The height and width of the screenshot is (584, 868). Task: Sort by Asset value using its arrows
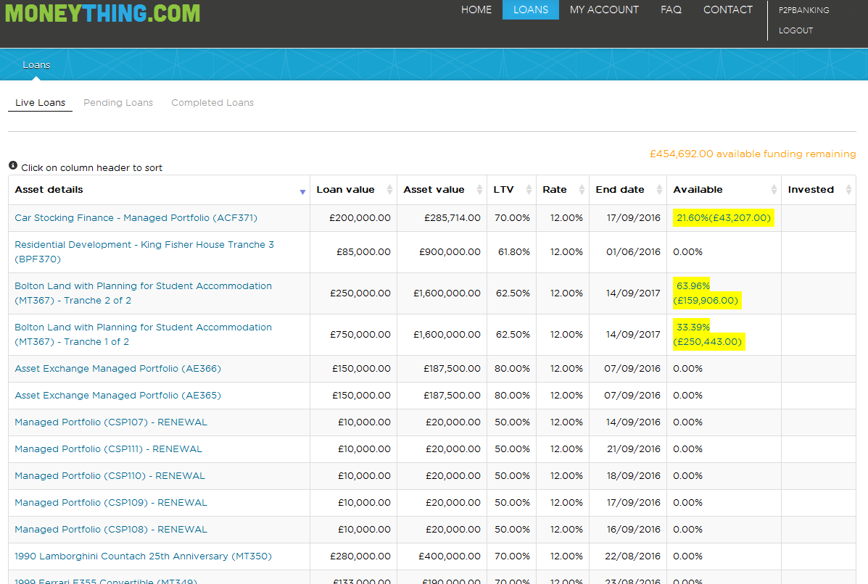click(x=479, y=190)
